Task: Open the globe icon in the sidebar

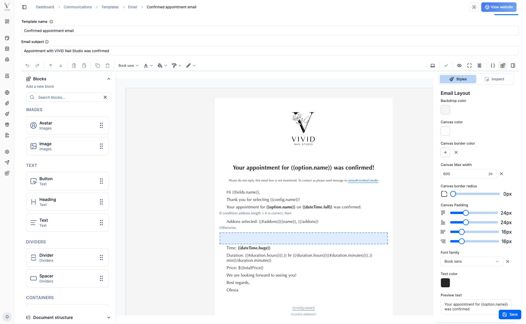Action: [x=7, y=92]
